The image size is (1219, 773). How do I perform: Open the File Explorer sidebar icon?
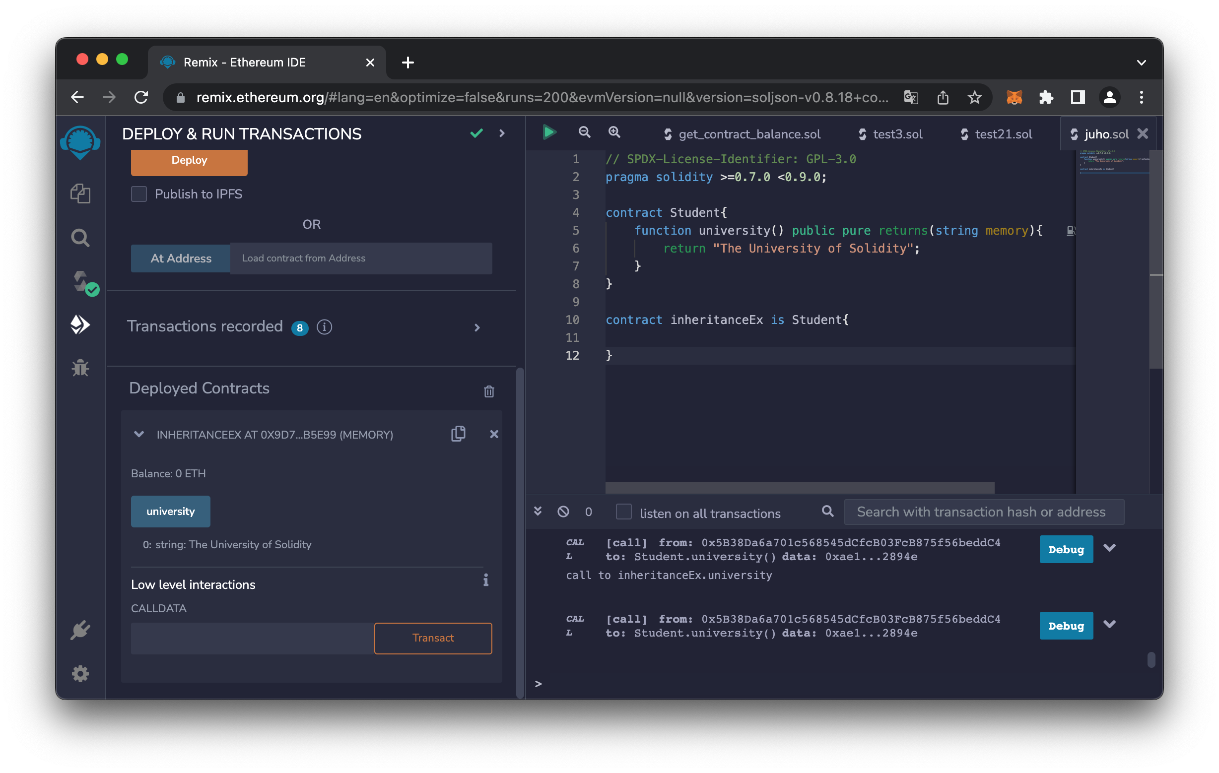pyautogui.click(x=80, y=194)
